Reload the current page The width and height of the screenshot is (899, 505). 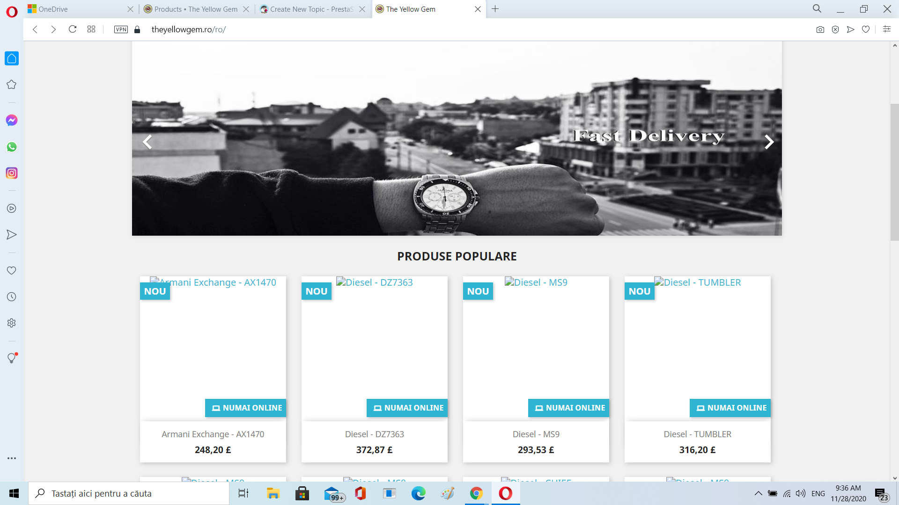(x=73, y=29)
